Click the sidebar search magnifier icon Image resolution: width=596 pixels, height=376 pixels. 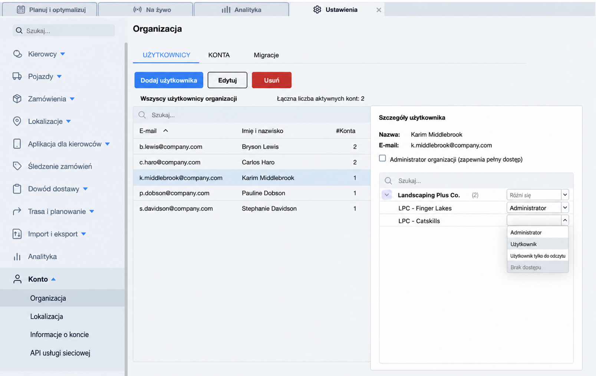click(x=19, y=30)
